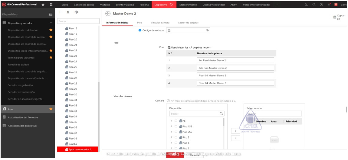348x160 pixels.
Task: Check the PB checkbox in the Disponible list
Action: tap(176, 121)
